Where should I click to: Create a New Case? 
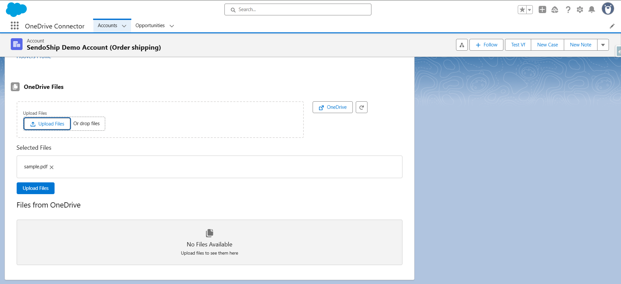(547, 45)
